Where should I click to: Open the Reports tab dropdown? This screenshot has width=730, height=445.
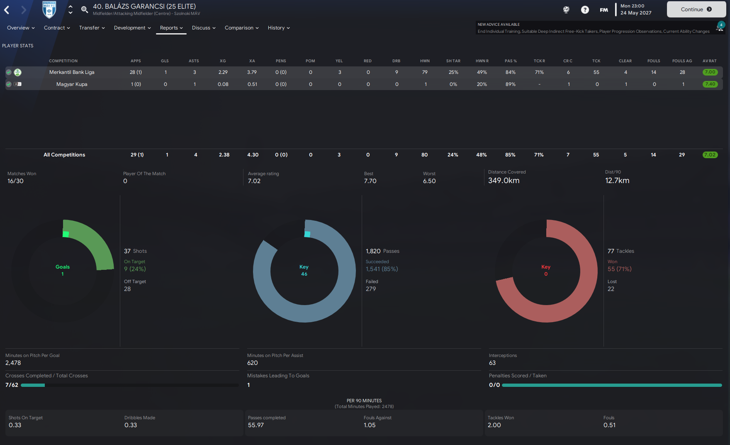[x=171, y=28]
